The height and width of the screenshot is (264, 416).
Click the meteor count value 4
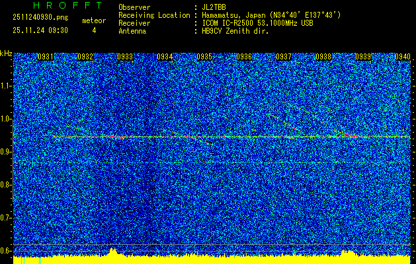pos(93,30)
